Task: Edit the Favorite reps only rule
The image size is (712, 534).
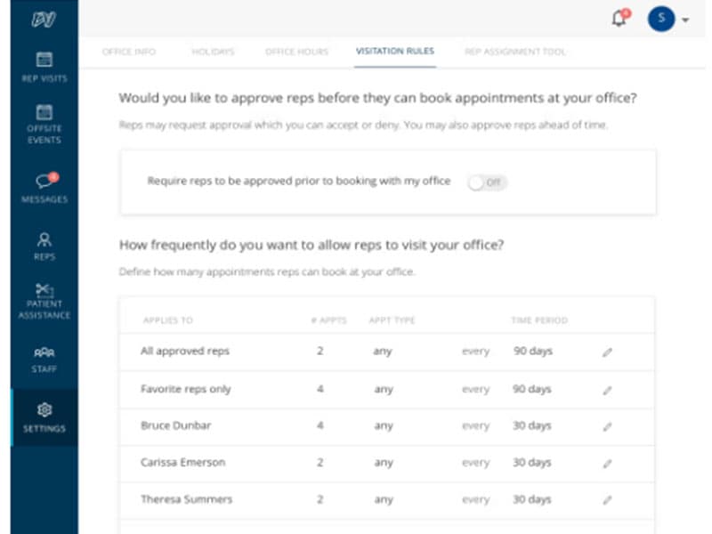Action: click(607, 390)
